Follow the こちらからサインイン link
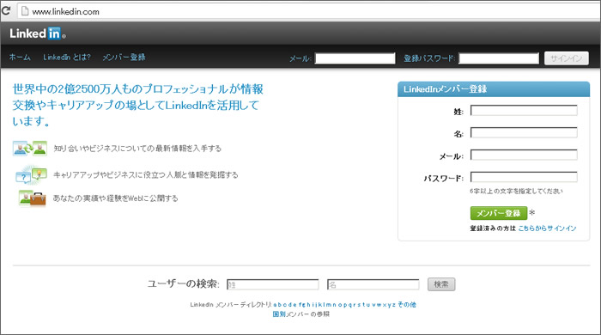 [547, 228]
